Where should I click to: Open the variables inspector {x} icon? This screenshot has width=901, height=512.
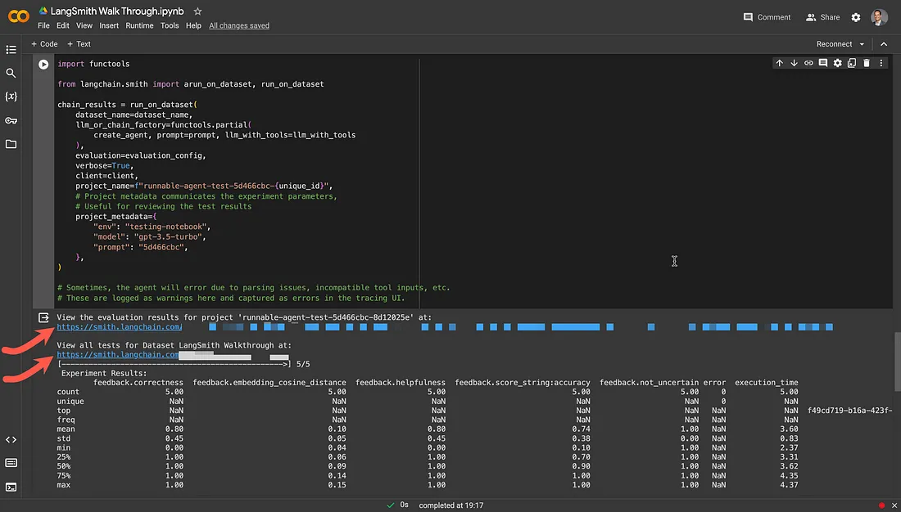[x=11, y=97]
